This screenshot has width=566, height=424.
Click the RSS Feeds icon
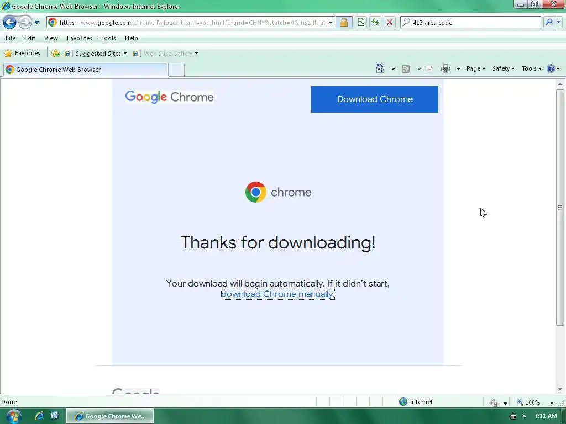406,68
